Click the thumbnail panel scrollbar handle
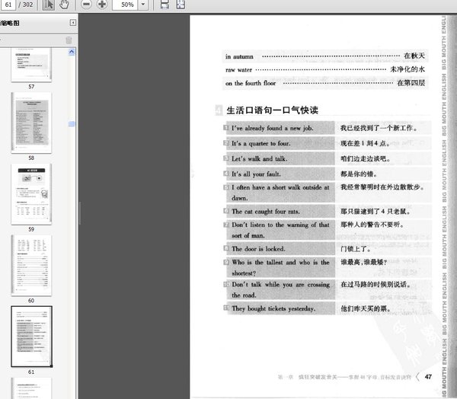The height and width of the screenshot is (399, 457). tap(72, 124)
